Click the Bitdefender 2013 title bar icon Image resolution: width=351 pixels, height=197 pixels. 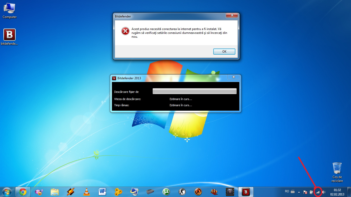(114, 78)
